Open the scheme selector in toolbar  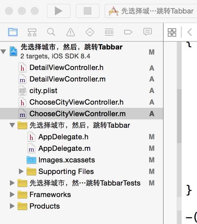151,11
